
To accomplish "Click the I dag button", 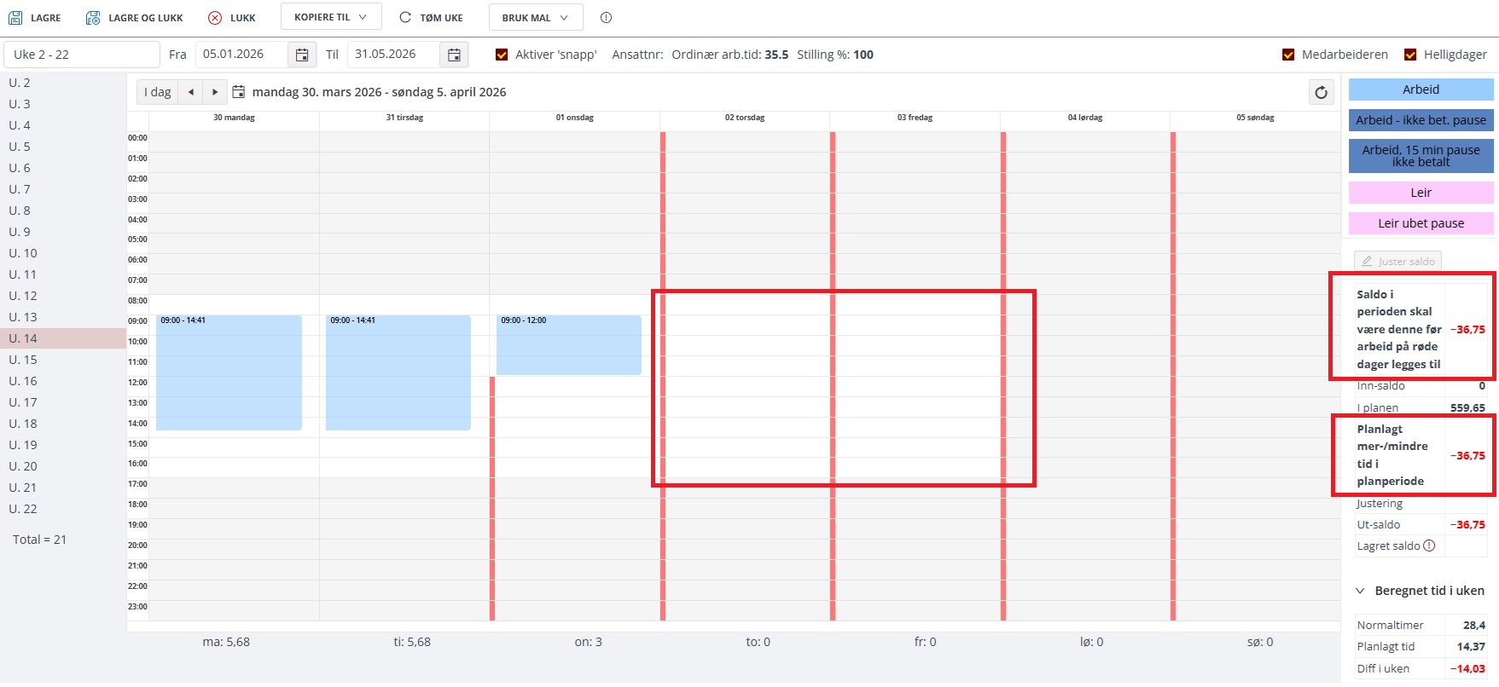I will click(x=157, y=92).
